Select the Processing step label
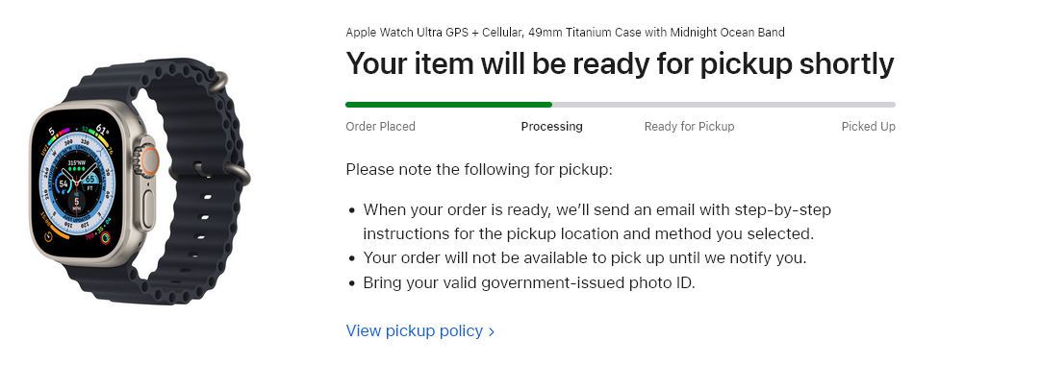The height and width of the screenshot is (365, 1041). pyautogui.click(x=551, y=127)
